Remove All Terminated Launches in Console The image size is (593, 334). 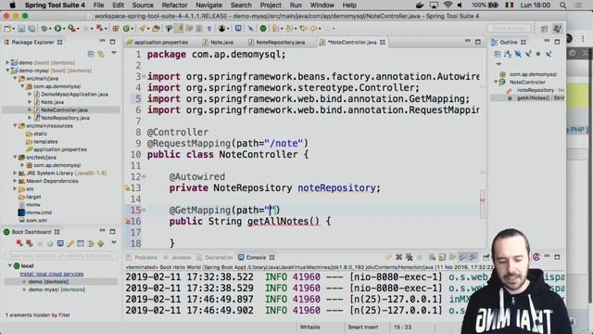[x=409, y=257]
